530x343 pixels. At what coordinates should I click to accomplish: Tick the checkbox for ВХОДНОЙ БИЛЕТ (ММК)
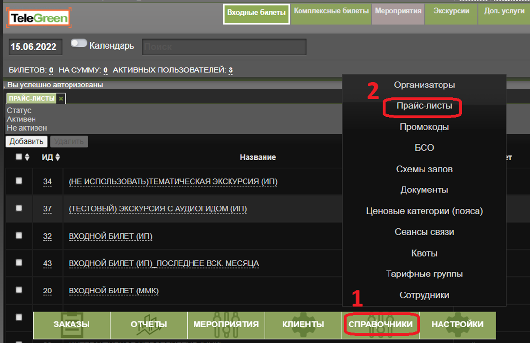click(19, 290)
